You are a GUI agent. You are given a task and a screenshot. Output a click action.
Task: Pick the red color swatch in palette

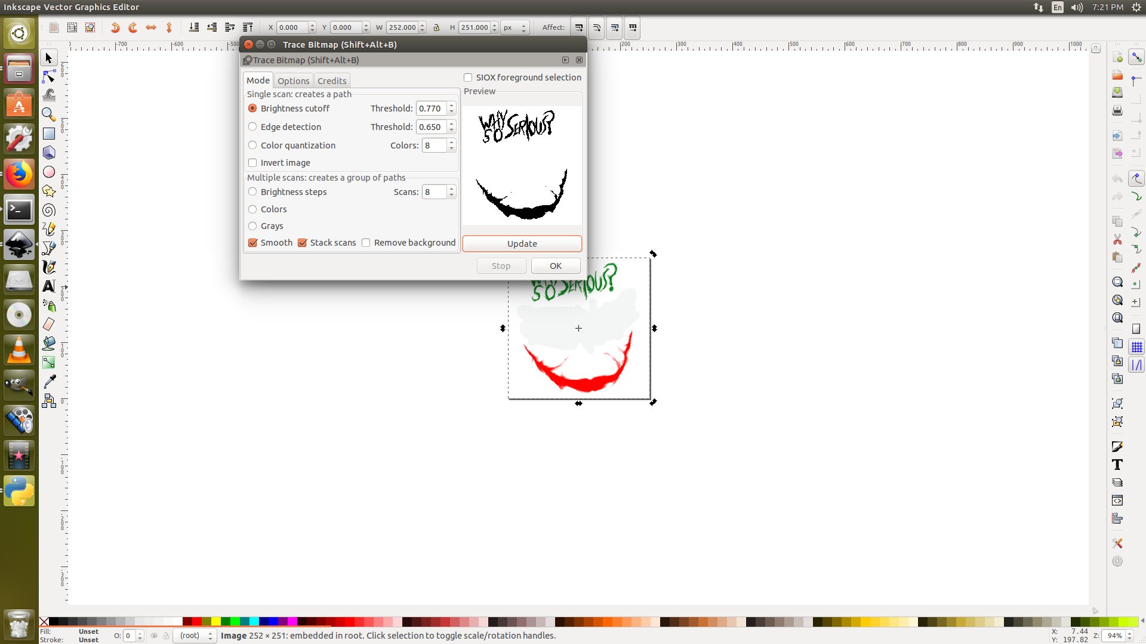(197, 622)
